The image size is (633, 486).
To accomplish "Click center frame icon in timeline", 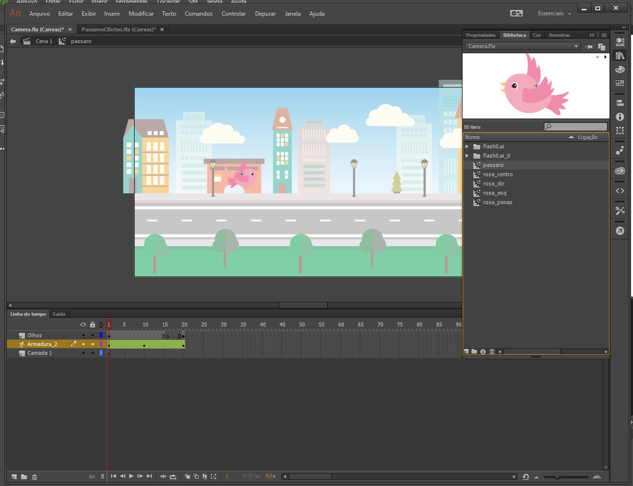I will coord(164,476).
